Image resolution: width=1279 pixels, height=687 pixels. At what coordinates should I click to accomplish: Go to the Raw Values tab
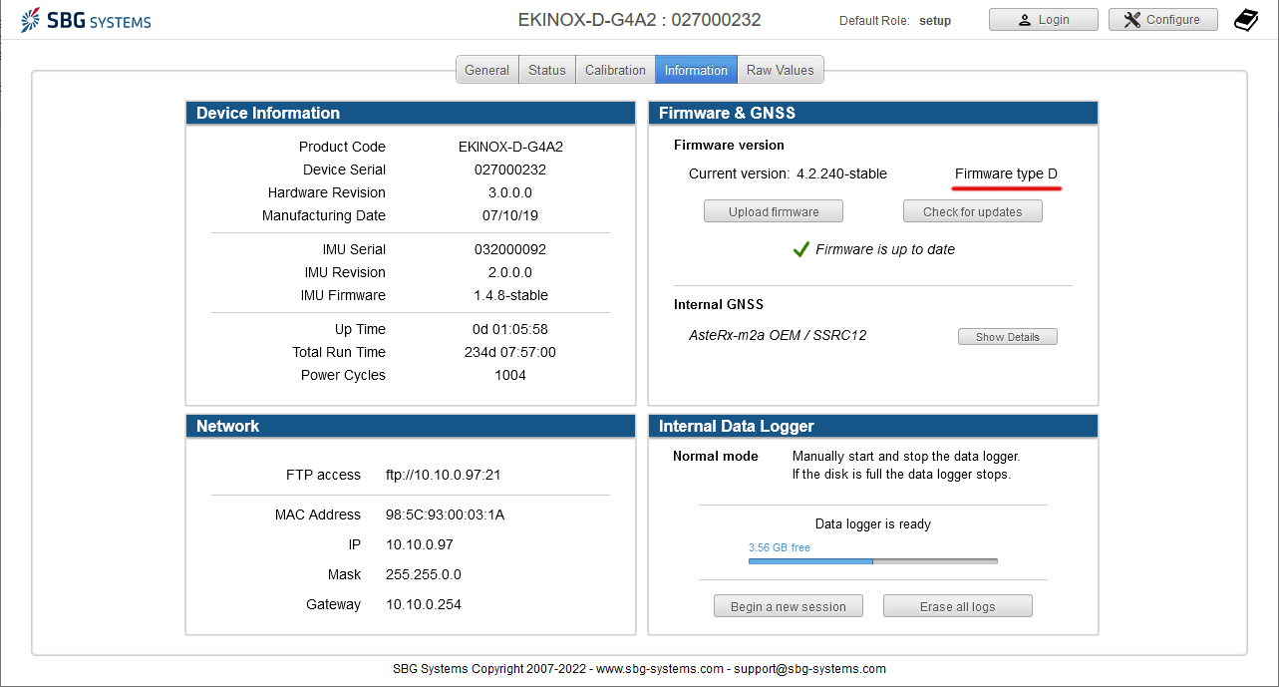pyautogui.click(x=780, y=70)
